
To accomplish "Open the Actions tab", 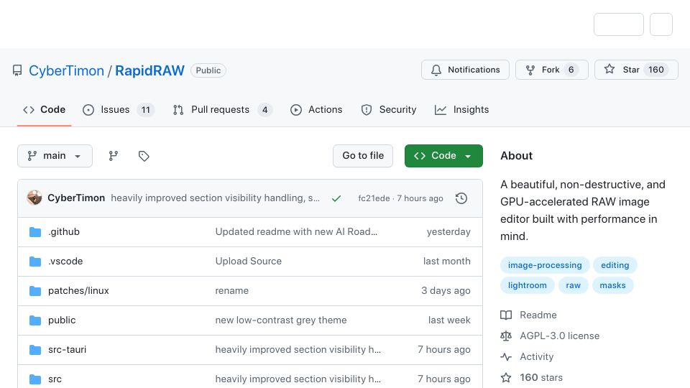I will (316, 109).
